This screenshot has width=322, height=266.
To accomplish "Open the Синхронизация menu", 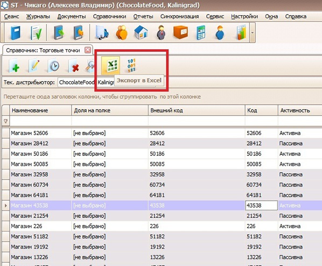I will pos(179,17).
